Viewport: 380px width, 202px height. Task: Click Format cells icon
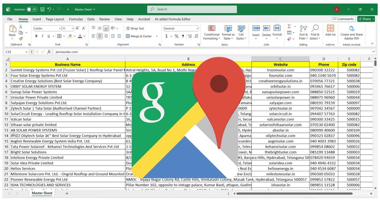[277, 28]
